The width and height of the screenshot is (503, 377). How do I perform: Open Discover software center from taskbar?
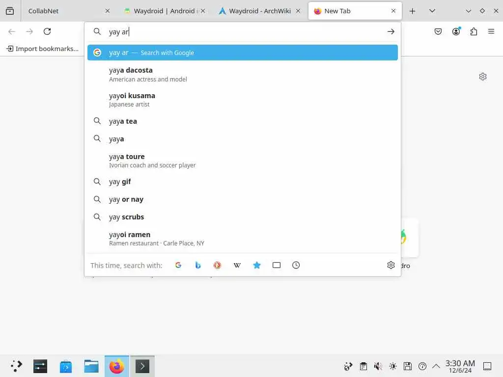tap(65, 366)
